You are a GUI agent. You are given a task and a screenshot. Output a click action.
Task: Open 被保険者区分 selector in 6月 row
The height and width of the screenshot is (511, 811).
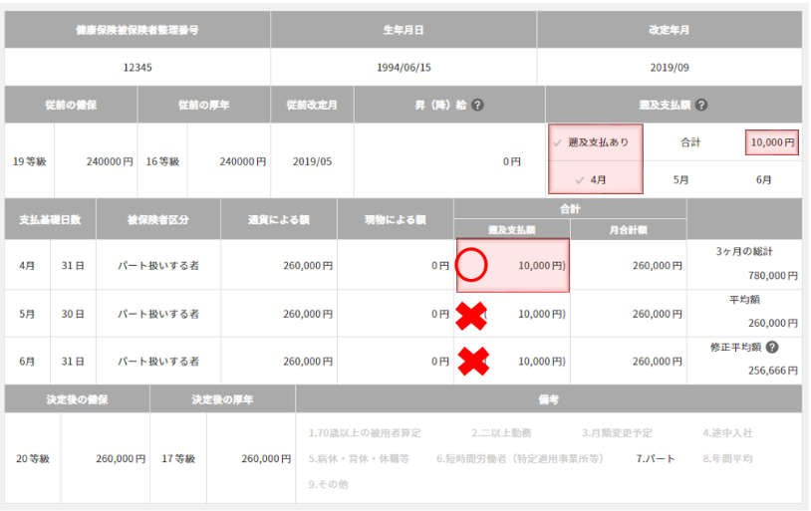coord(157,362)
